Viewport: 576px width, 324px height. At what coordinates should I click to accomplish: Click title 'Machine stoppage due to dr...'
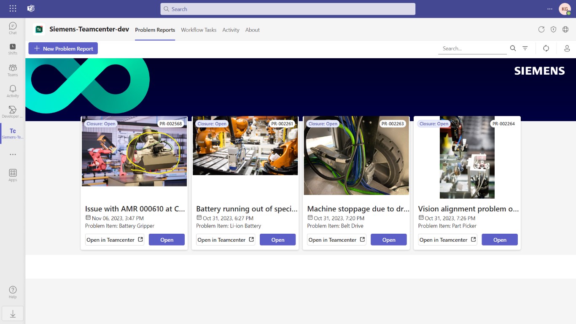click(358, 209)
